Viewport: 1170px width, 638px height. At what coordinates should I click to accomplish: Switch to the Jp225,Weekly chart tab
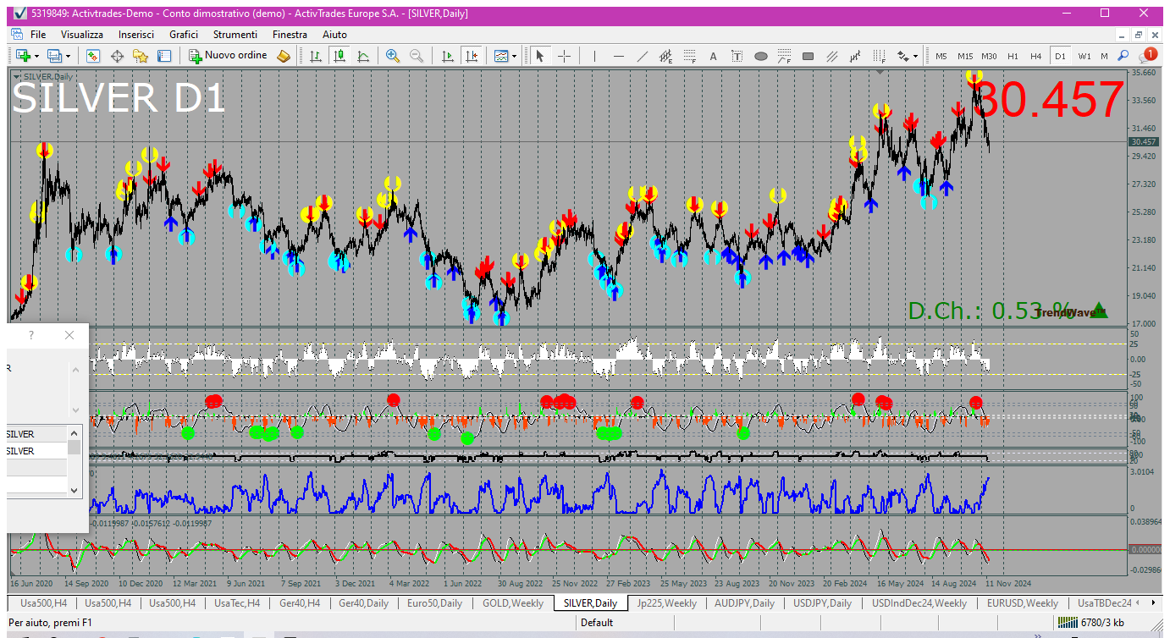tap(667, 603)
